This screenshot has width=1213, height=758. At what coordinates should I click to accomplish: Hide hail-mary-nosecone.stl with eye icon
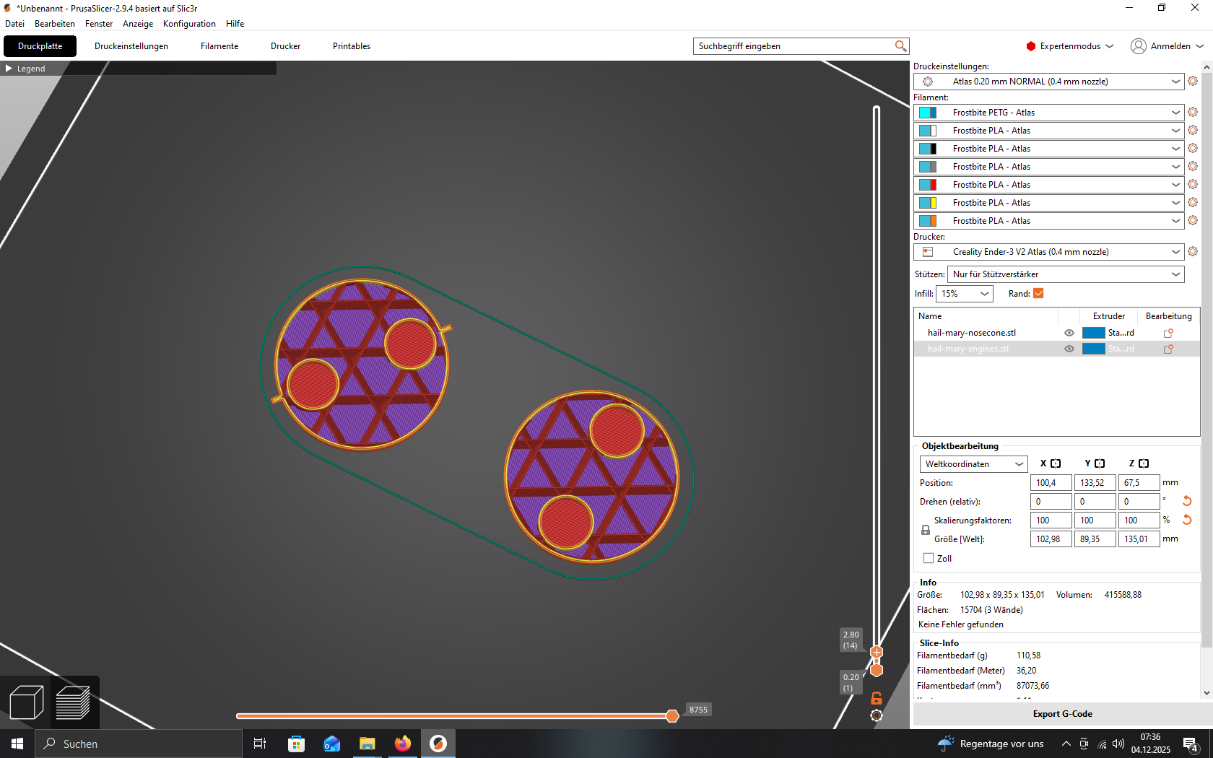tap(1069, 333)
